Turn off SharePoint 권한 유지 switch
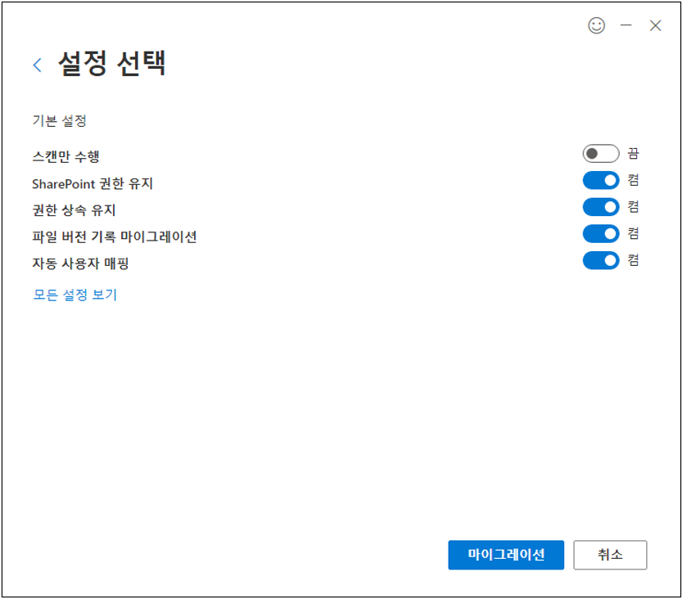Viewport: 682px width, 599px height. click(601, 180)
